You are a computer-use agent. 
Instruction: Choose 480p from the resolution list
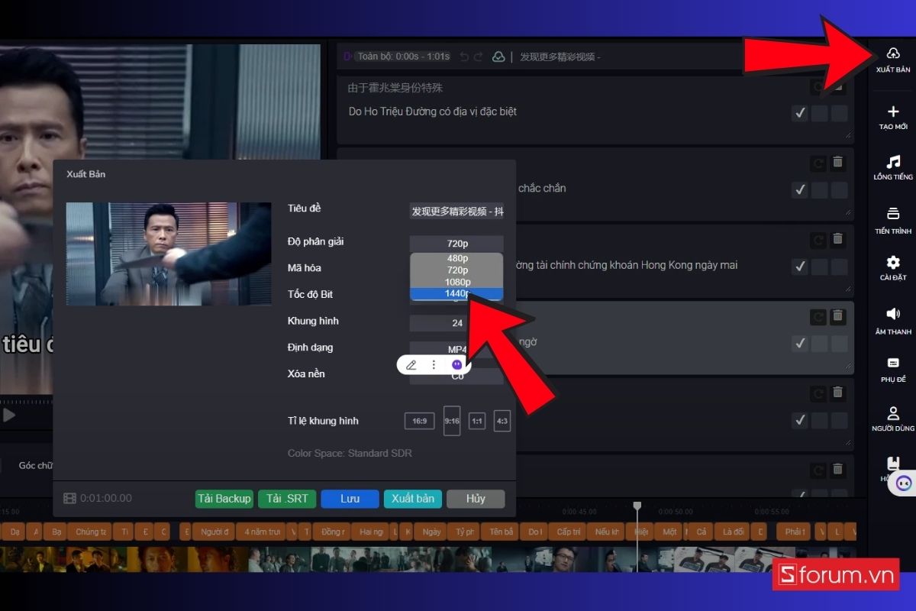tap(456, 258)
